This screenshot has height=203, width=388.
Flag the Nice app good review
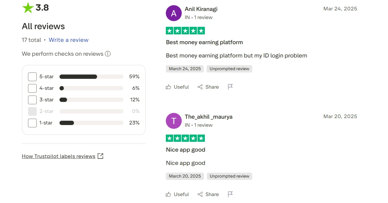230,194
